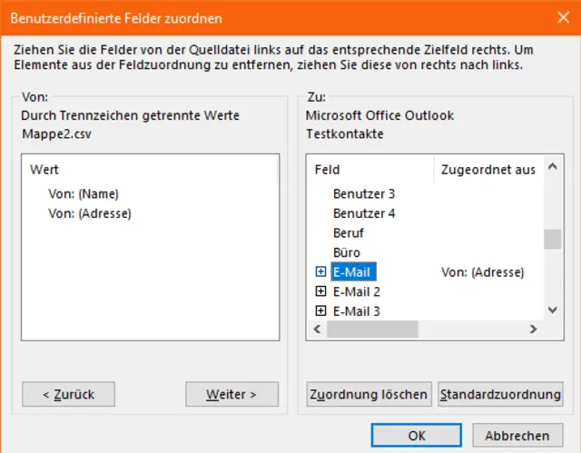Screen dimensions: 581x453
Task: Expand the E-Mail 2 field node
Action: point(320,291)
